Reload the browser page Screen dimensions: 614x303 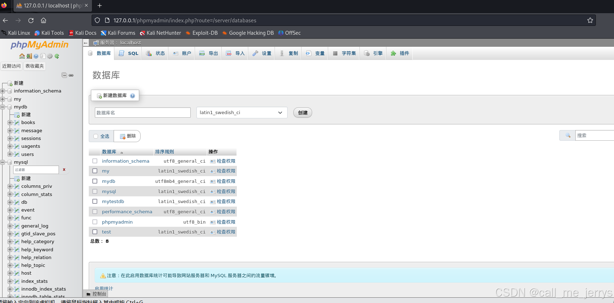(x=31, y=20)
